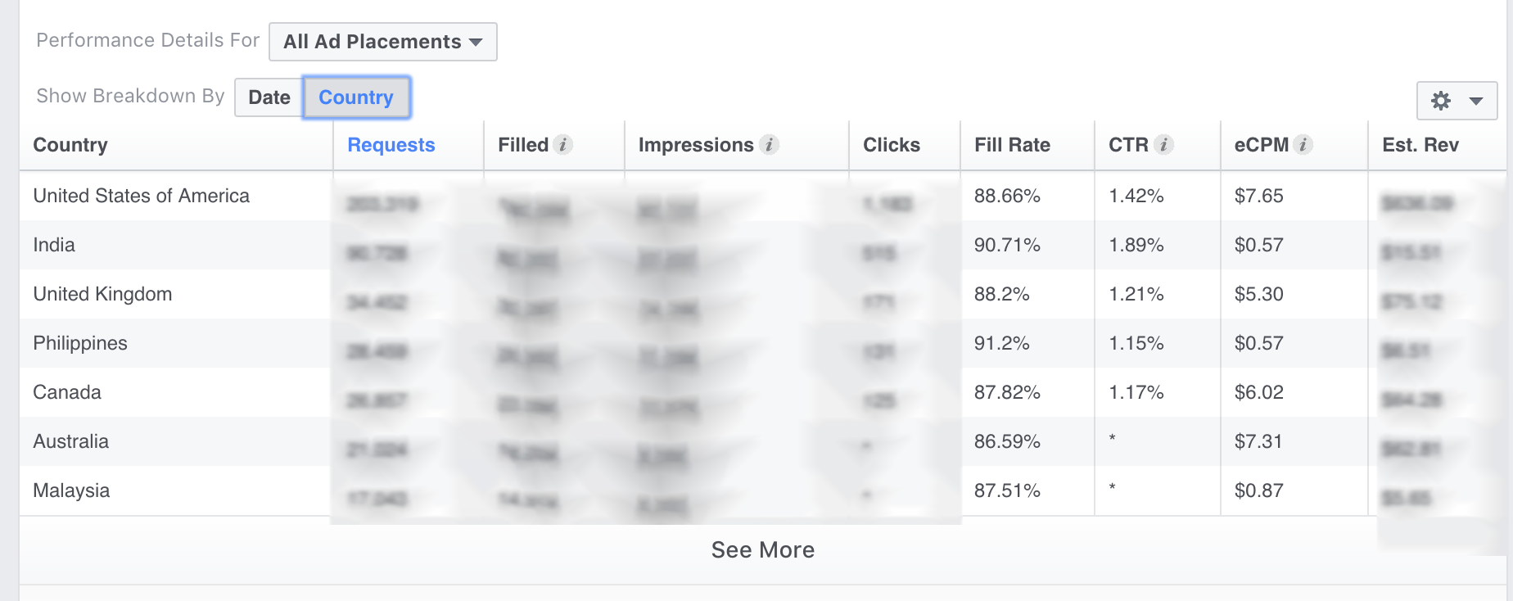Image resolution: width=1513 pixels, height=601 pixels.
Task: Click the CTR info icon
Action: pyautogui.click(x=1163, y=145)
